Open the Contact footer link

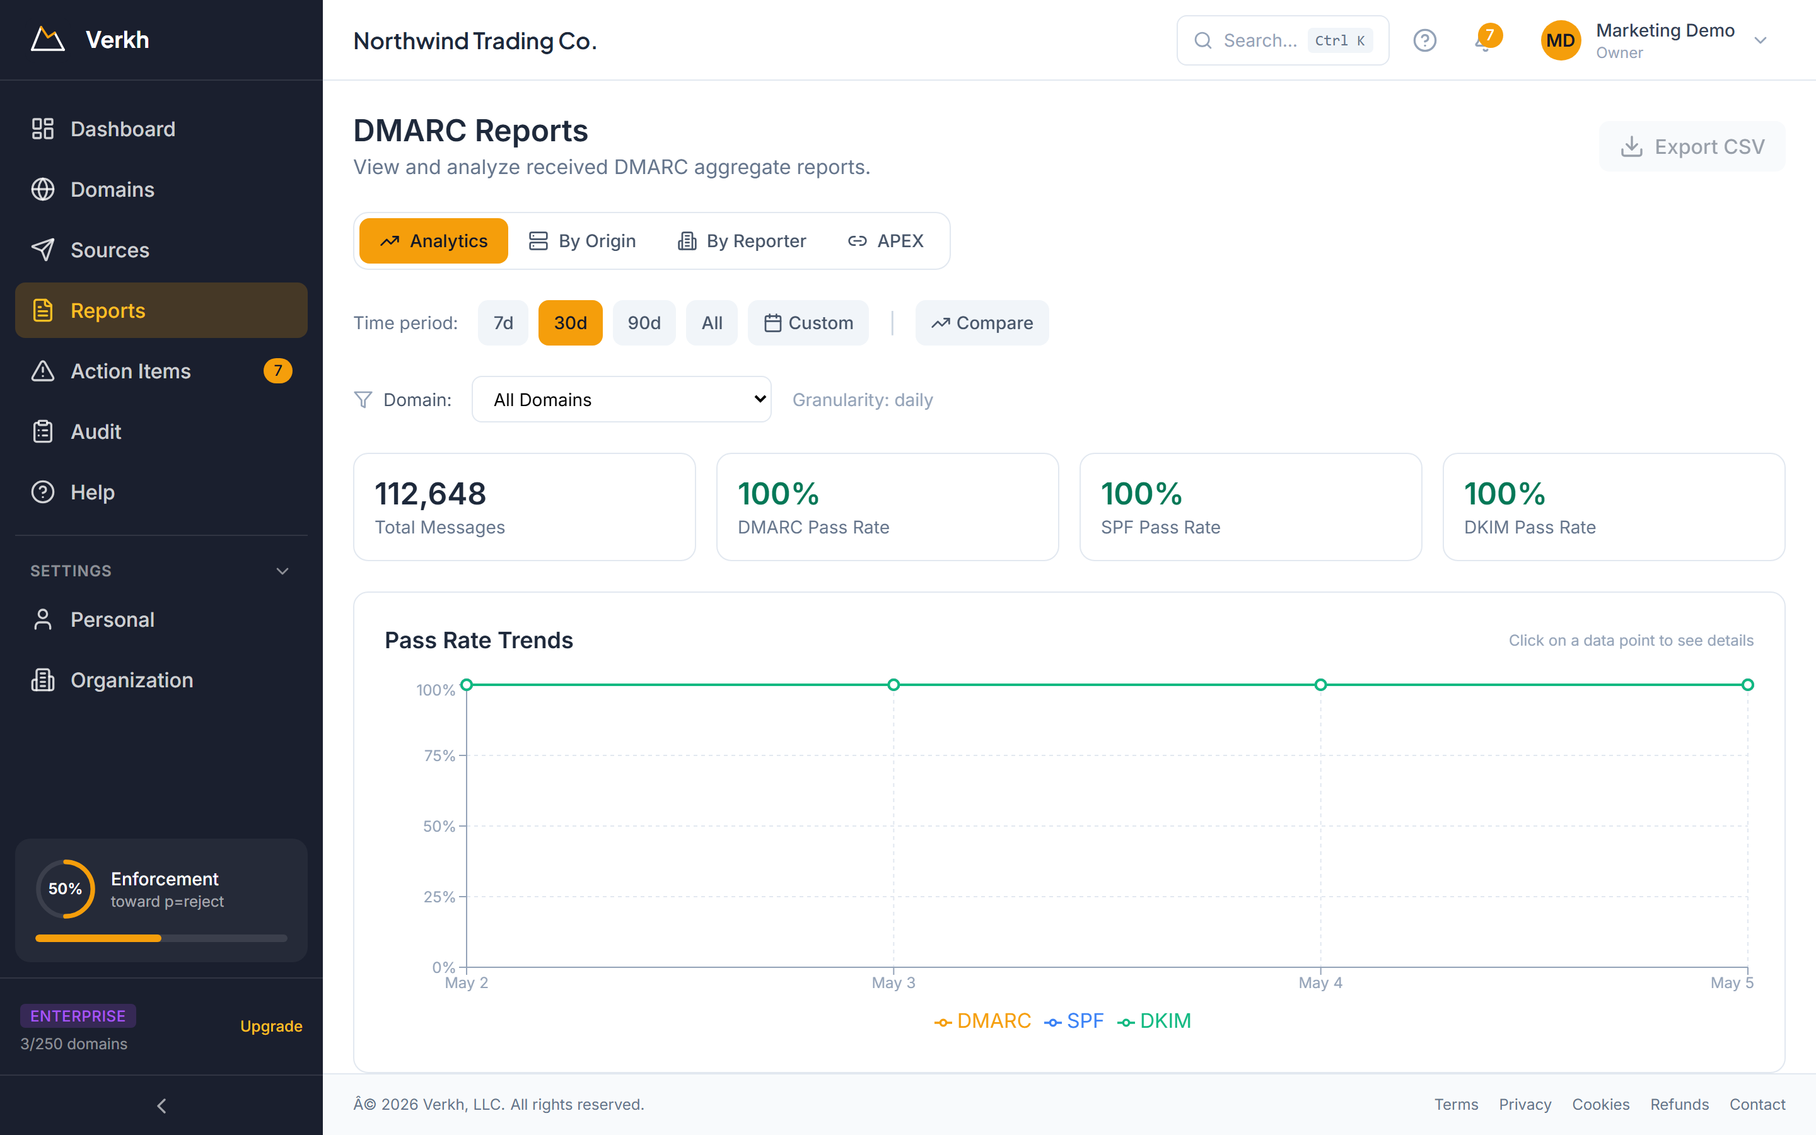coord(1757,1104)
